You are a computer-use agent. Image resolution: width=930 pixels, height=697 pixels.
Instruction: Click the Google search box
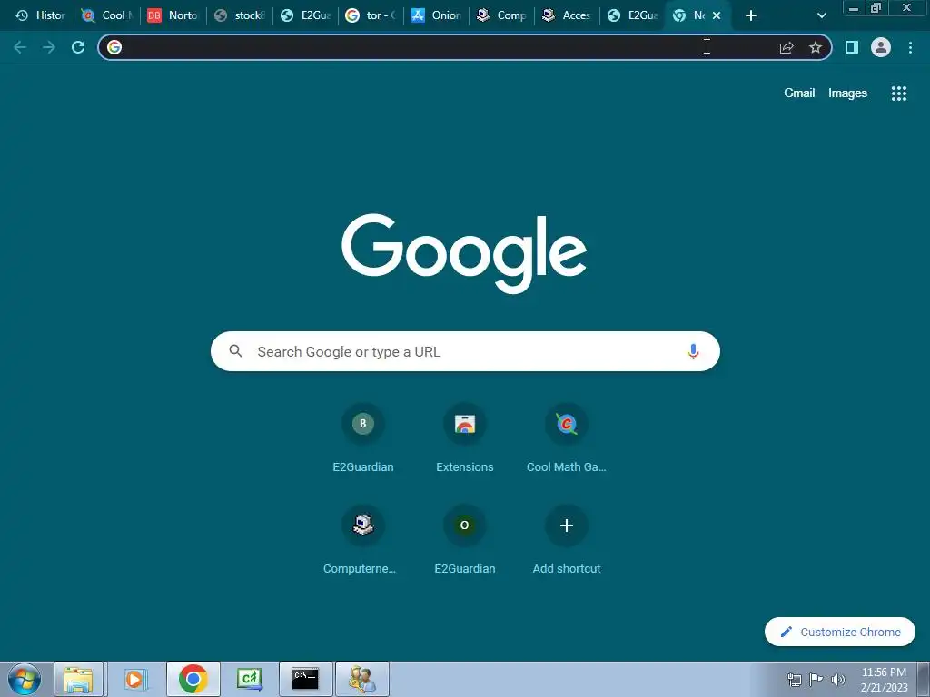pos(465,351)
